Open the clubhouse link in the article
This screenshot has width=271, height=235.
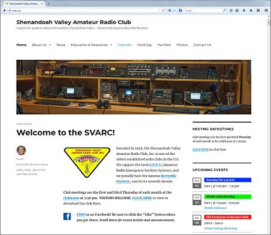coord(71,198)
